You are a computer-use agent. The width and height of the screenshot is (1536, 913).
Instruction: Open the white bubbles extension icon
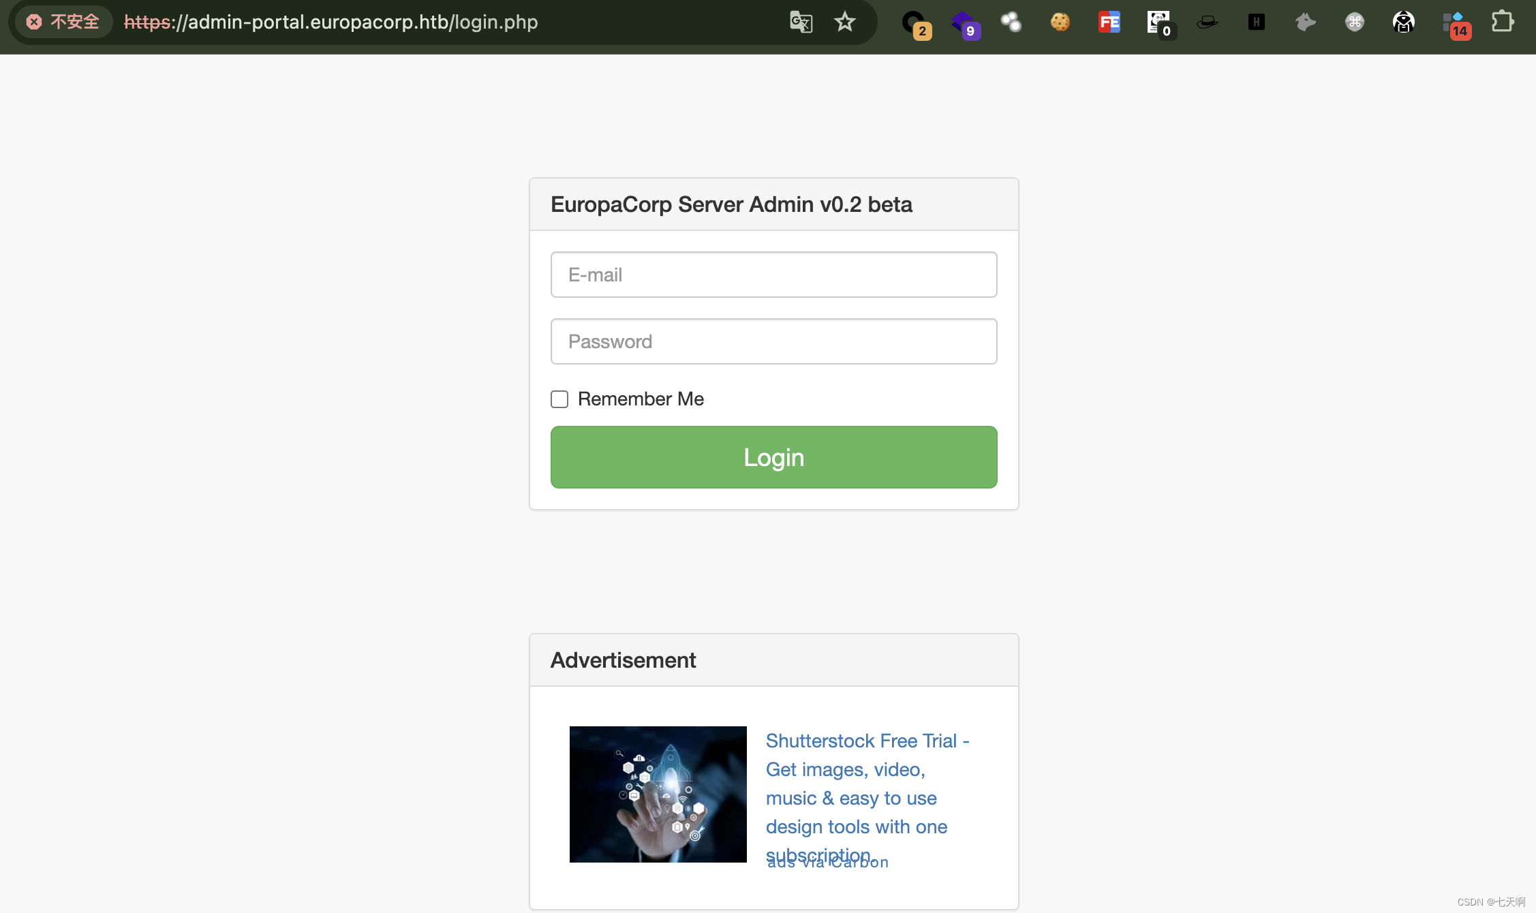1011,22
